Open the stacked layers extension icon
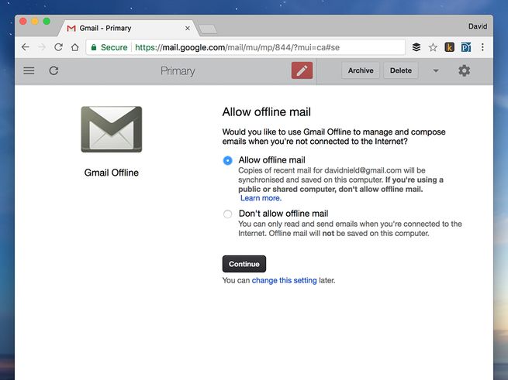 coord(416,47)
